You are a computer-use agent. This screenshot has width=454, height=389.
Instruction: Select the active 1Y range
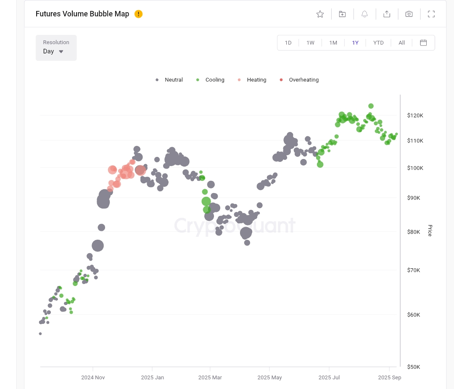click(355, 43)
